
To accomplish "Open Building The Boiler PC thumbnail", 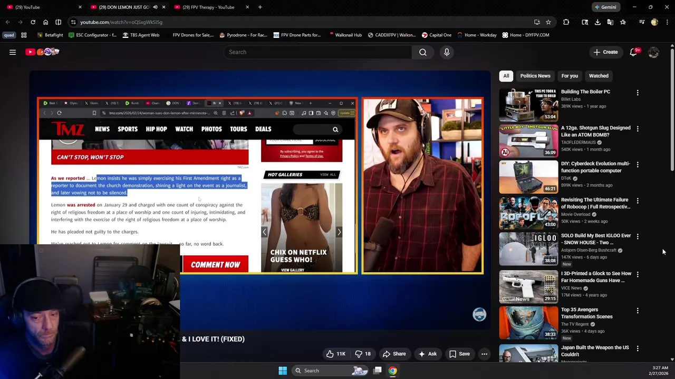I will point(528,105).
